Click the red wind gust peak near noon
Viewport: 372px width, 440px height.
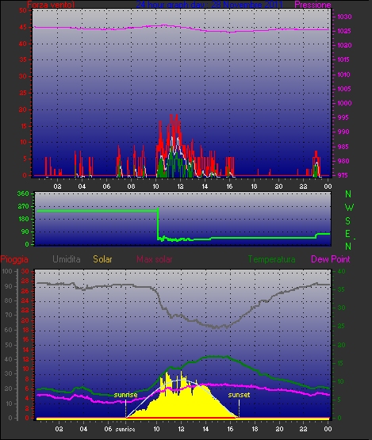coord(171,116)
